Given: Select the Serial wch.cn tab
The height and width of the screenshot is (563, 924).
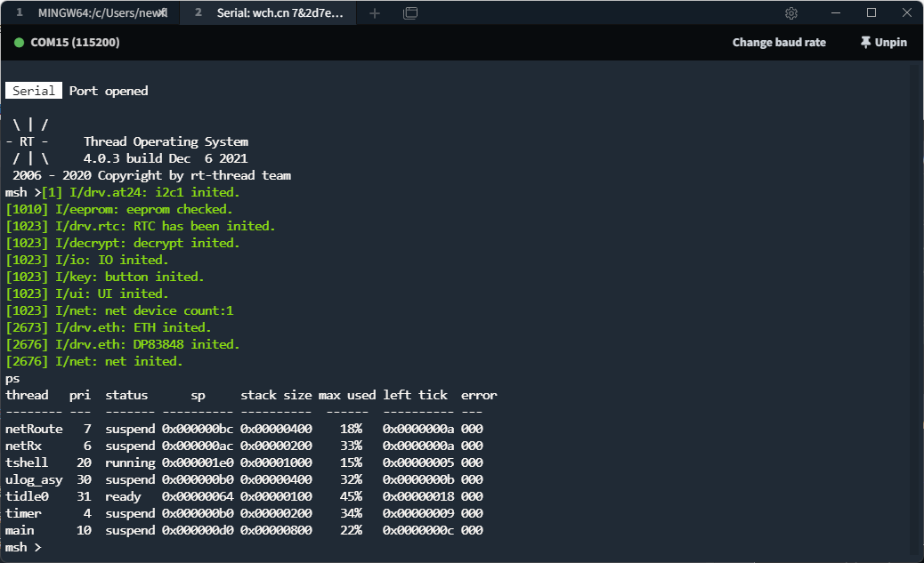Looking at the screenshot, I should (268, 13).
